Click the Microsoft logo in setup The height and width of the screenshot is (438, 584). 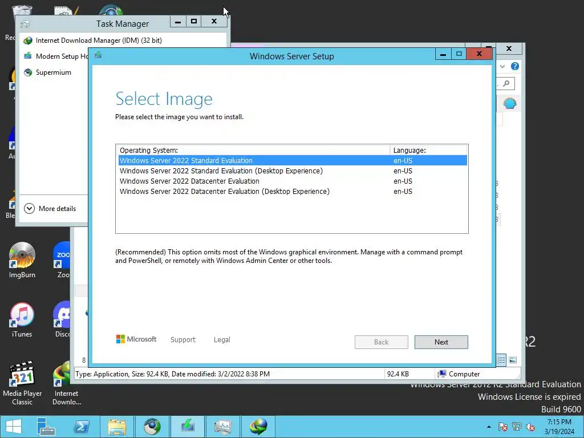(x=136, y=339)
